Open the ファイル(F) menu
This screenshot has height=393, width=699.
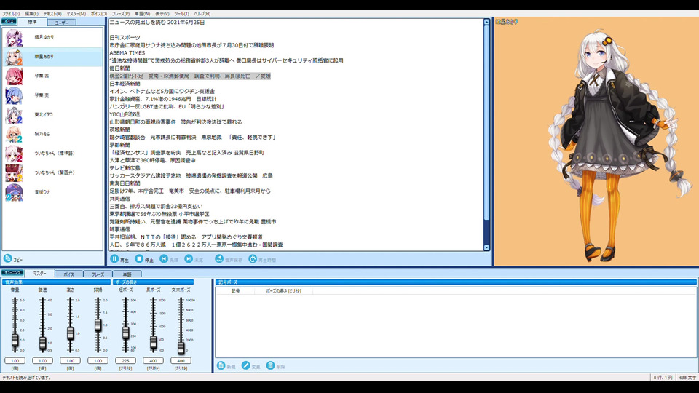pos(11,14)
